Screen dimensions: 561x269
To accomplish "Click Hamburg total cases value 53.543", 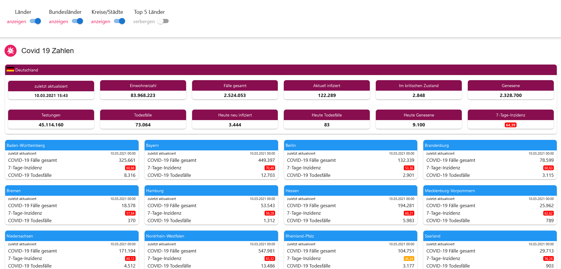I will (268, 206).
